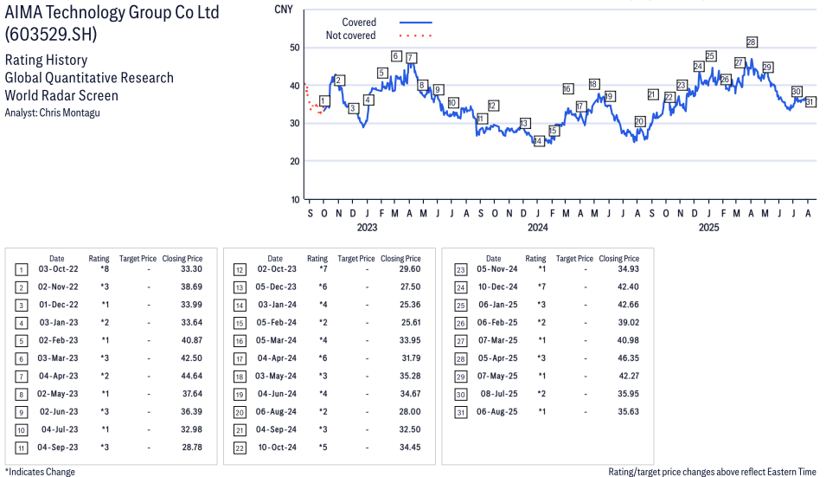826x477 pixels.
Task: Click the closing price 28.78
Action: click(x=192, y=447)
